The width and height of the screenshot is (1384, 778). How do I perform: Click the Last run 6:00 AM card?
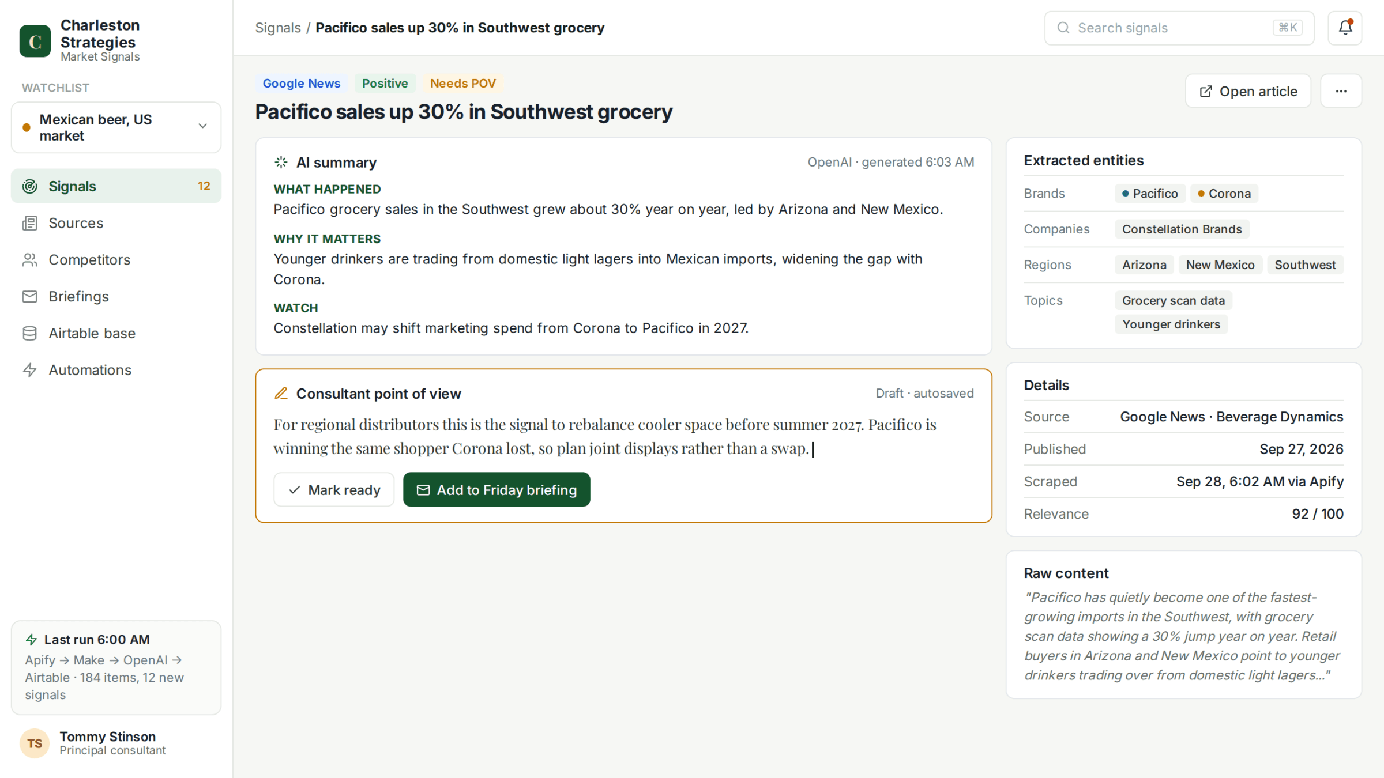coord(116,668)
